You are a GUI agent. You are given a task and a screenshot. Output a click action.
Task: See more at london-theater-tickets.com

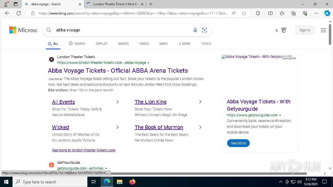coord(84,150)
